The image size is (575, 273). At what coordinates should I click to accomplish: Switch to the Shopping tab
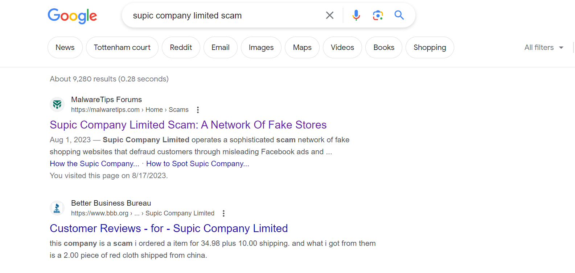(430, 47)
